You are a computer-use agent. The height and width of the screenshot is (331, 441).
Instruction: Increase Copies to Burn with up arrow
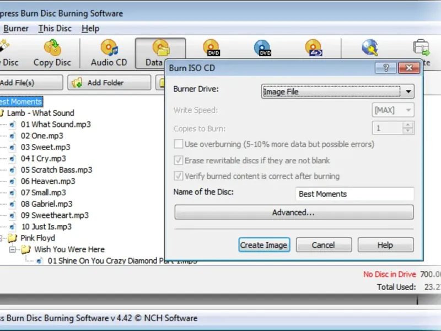pos(408,125)
